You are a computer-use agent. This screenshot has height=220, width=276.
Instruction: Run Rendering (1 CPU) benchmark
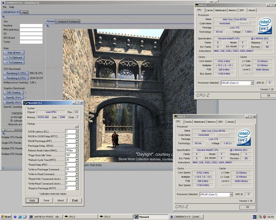[16, 73]
